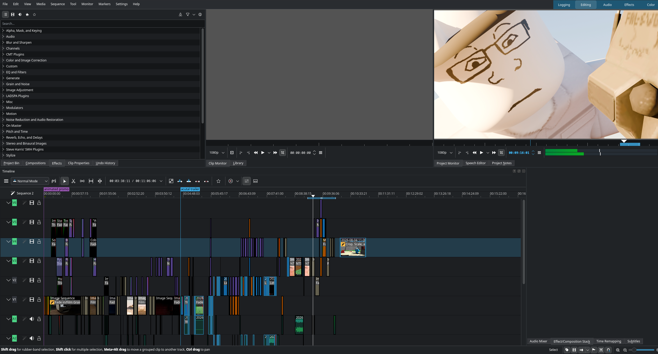Set zone in point on Clip Monitor
The width and height of the screenshot is (658, 354).
click(241, 153)
